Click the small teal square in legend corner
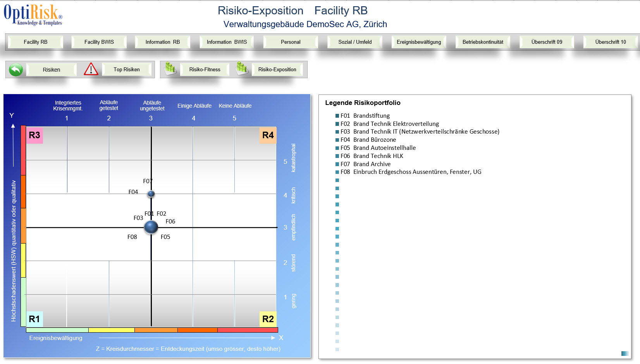Screen dimensions: 640x364 (x=625, y=353)
